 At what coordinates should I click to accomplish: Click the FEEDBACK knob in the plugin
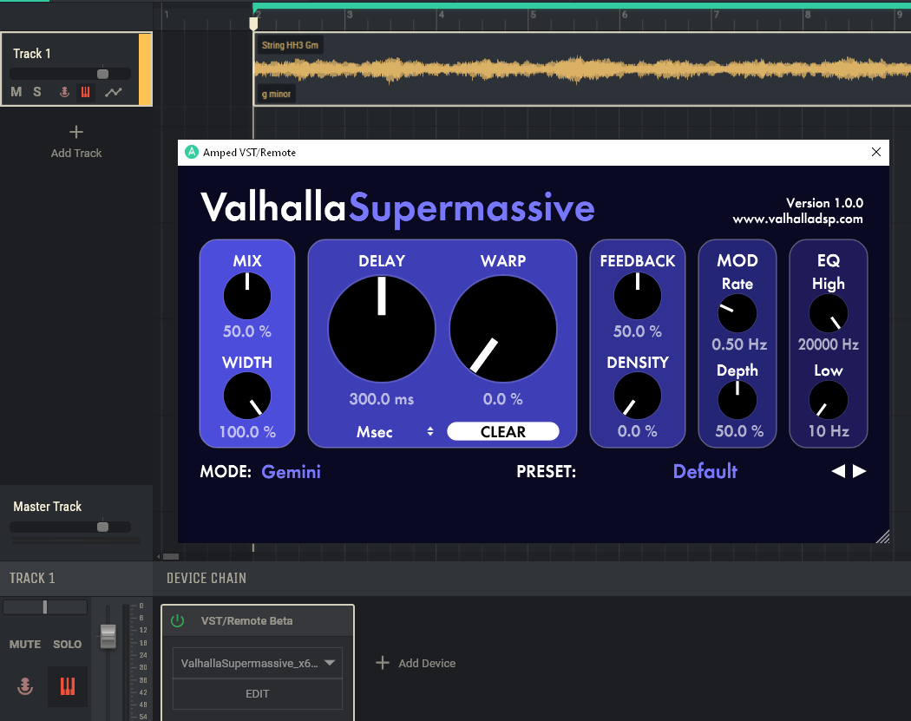[x=637, y=295]
